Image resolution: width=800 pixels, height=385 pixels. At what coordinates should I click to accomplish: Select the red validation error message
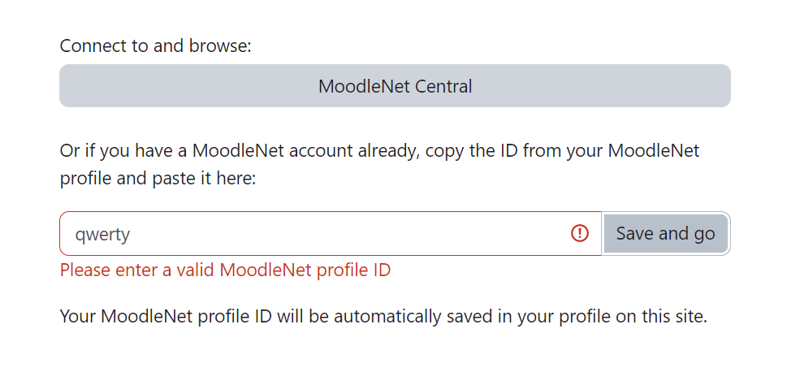point(225,270)
